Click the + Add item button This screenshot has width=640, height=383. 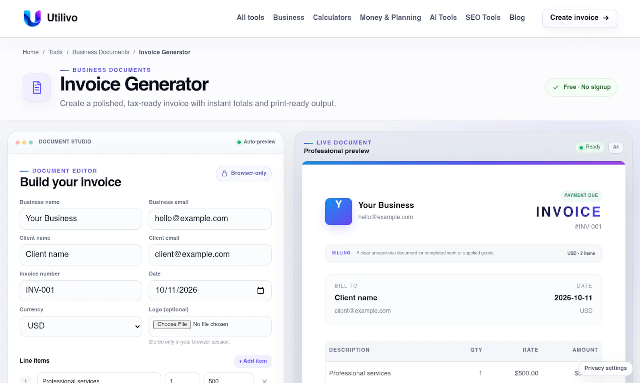(x=253, y=361)
